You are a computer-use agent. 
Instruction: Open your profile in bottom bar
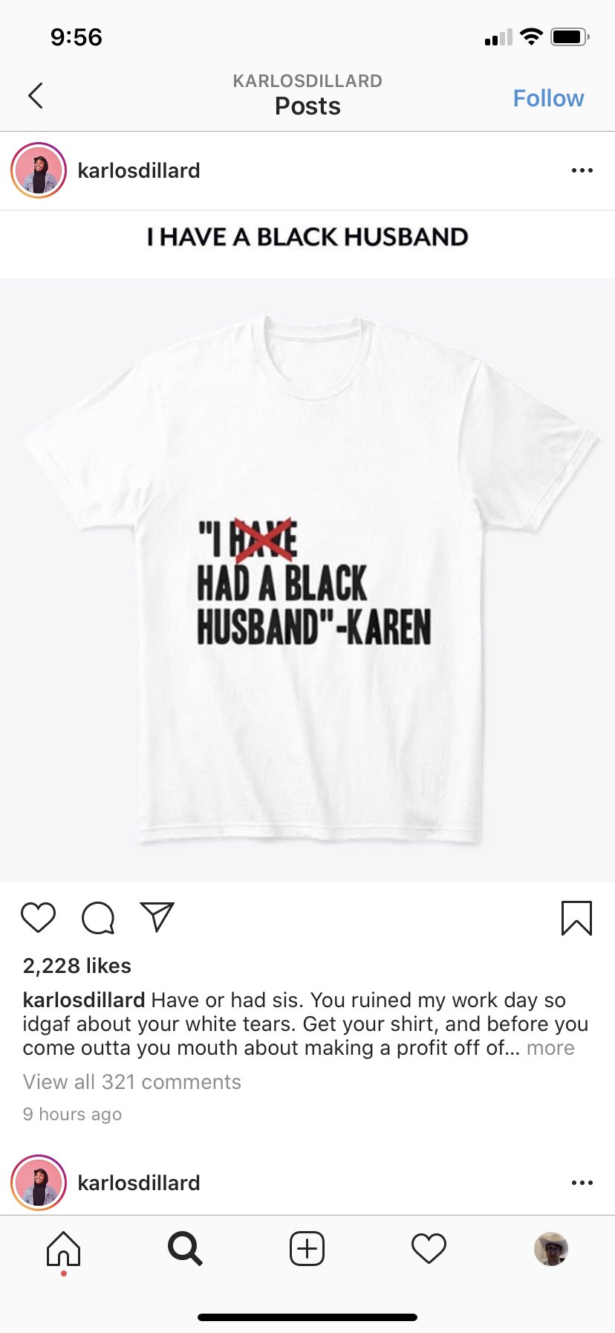tap(551, 1248)
